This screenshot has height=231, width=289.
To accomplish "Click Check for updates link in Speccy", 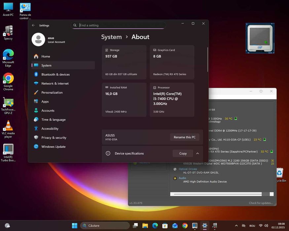I will (261, 203).
